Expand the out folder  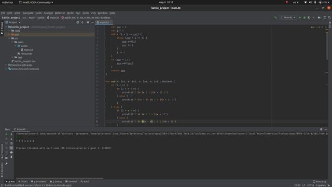tap(9, 35)
